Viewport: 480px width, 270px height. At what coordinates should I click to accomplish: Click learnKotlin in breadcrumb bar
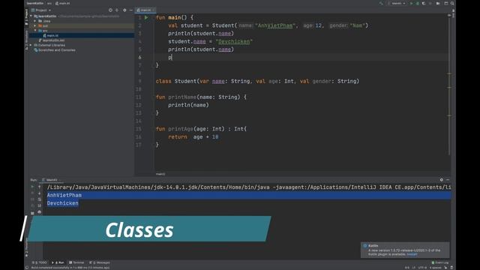[35, 3]
